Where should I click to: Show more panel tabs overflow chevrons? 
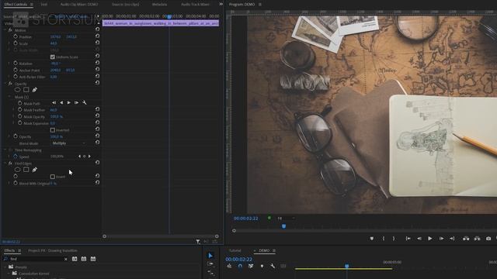coord(221,4)
